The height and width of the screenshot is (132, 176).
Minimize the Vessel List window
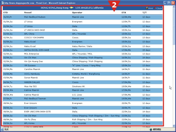tap(165, 3)
